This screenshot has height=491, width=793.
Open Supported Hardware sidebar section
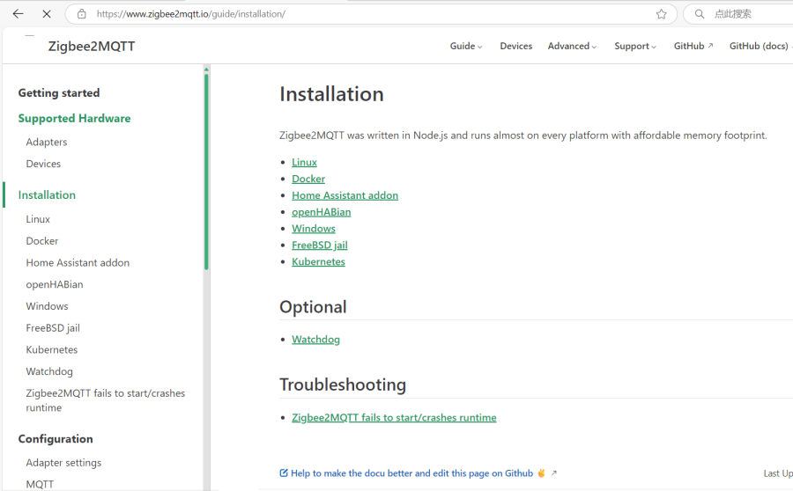(x=74, y=118)
